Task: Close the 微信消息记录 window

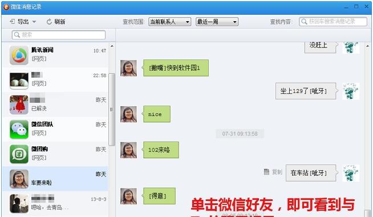Action: pos(367,7)
